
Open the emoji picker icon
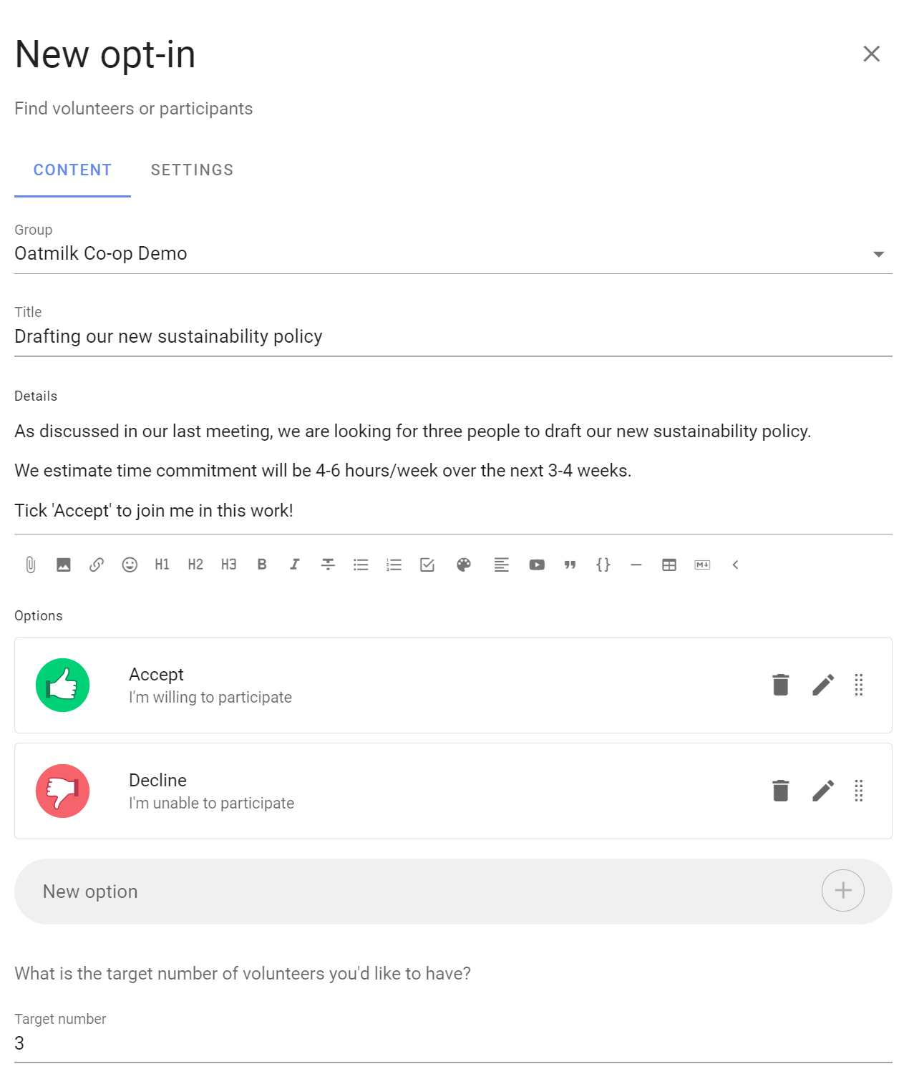pos(130,565)
